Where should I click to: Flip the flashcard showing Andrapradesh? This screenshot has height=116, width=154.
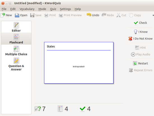click(79, 63)
